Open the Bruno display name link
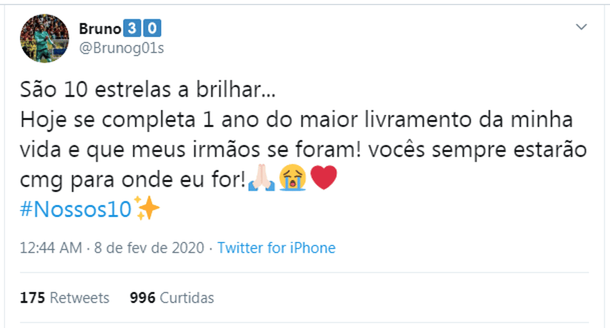The height and width of the screenshot is (328, 610). 100,29
